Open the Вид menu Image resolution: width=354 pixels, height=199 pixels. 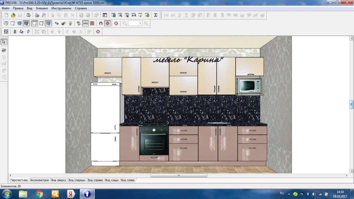[30, 8]
